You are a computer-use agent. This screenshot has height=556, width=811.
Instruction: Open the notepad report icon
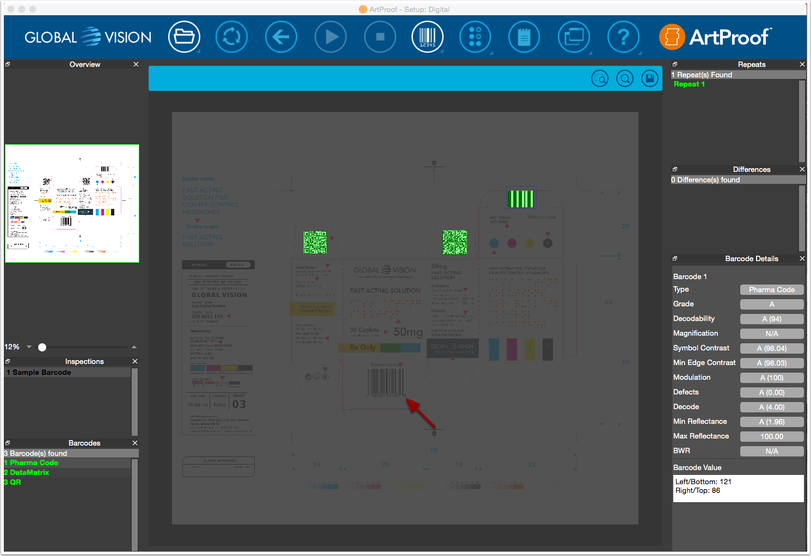[524, 37]
